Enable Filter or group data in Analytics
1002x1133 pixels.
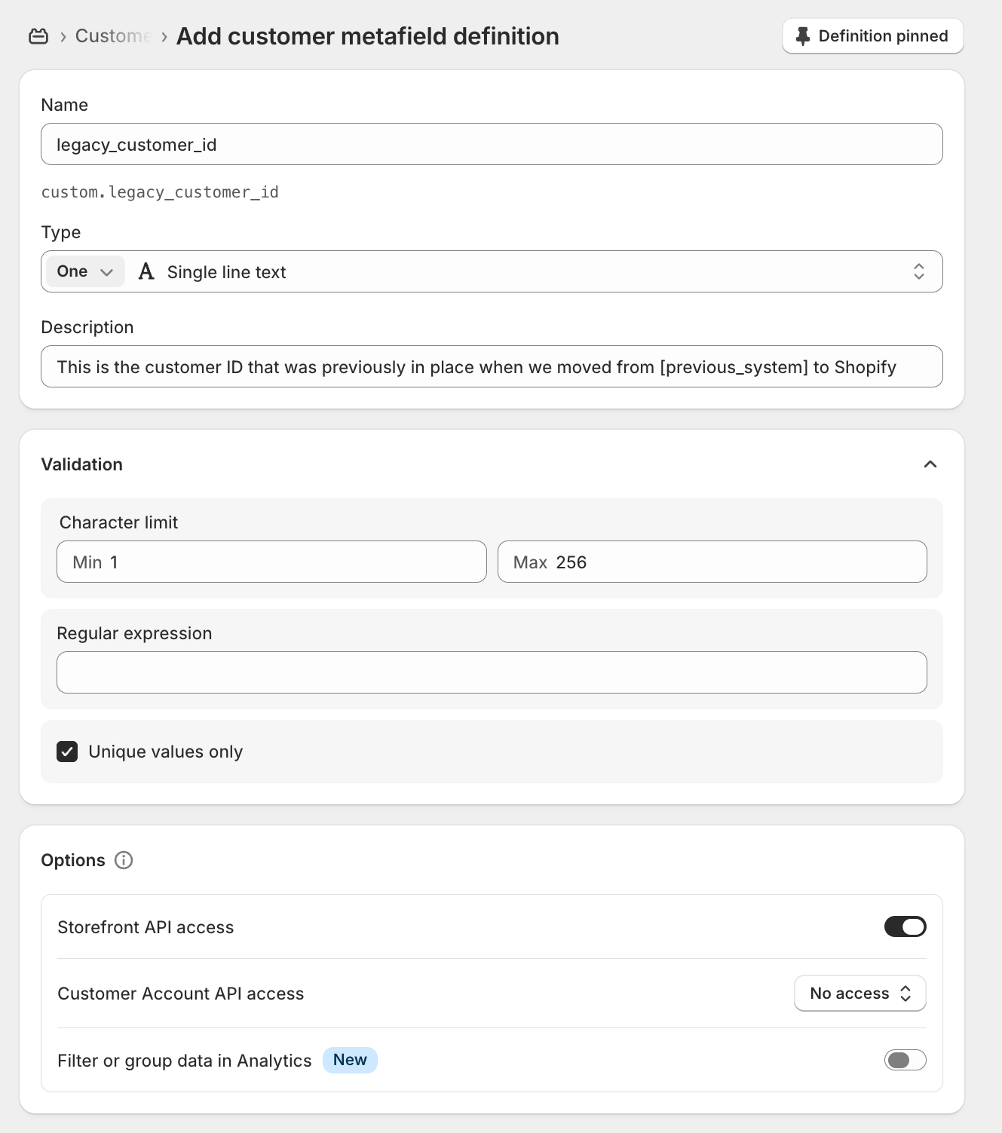pos(905,1060)
